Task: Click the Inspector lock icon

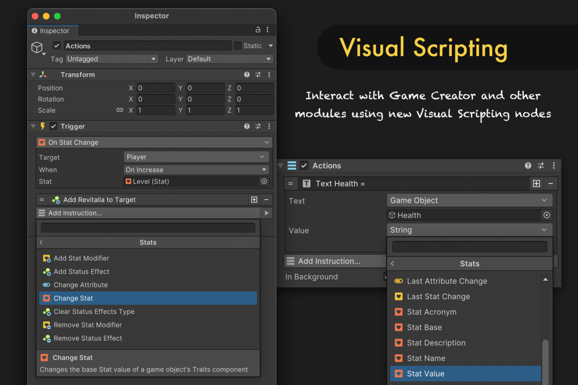Action: 258,30
